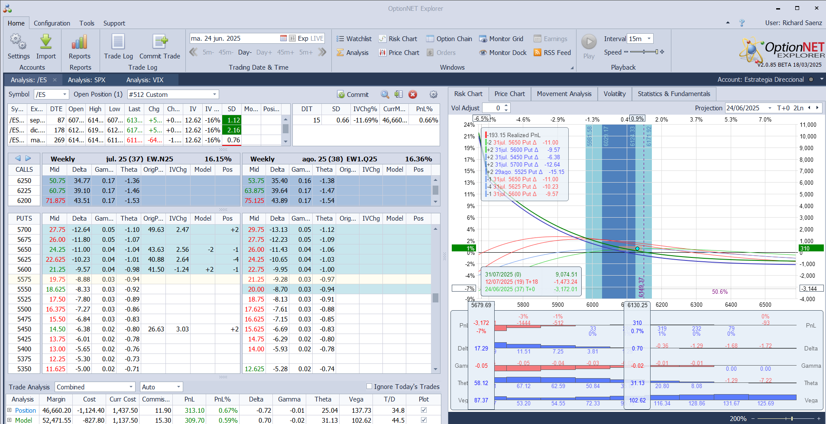826x424 pixels.
Task: Open the Option Chain window
Action: [449, 39]
